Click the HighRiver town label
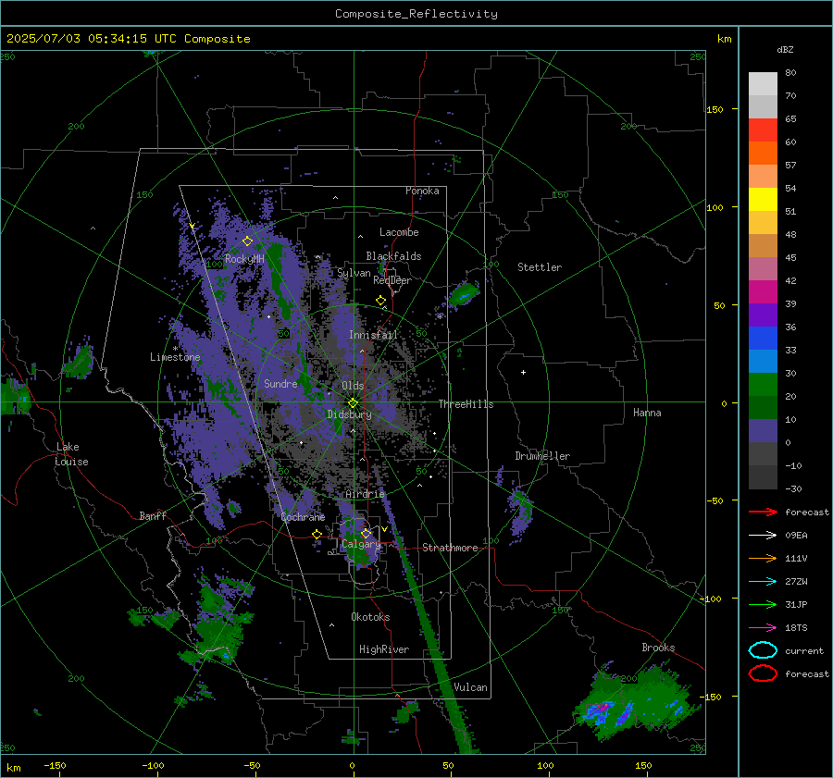The height and width of the screenshot is (778, 833). tap(384, 649)
